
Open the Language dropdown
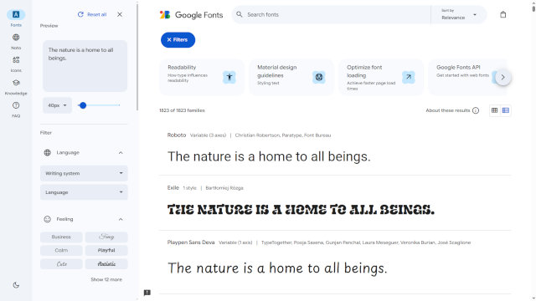click(84, 192)
